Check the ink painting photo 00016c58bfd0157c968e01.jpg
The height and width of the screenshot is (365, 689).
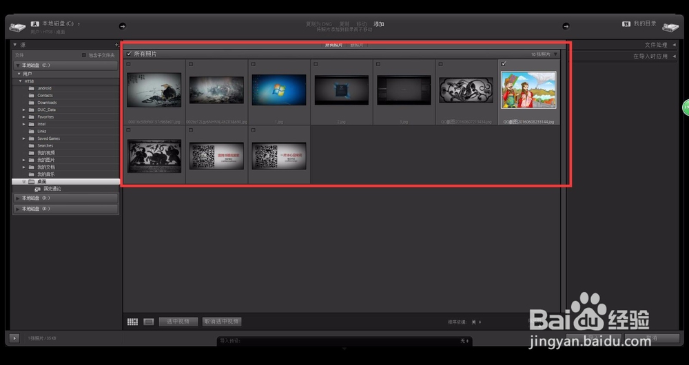(x=128, y=64)
